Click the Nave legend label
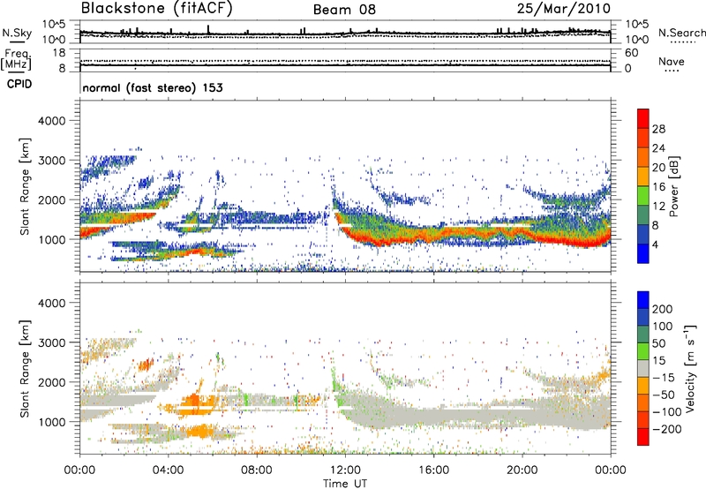706x489 pixels. pyautogui.click(x=672, y=62)
